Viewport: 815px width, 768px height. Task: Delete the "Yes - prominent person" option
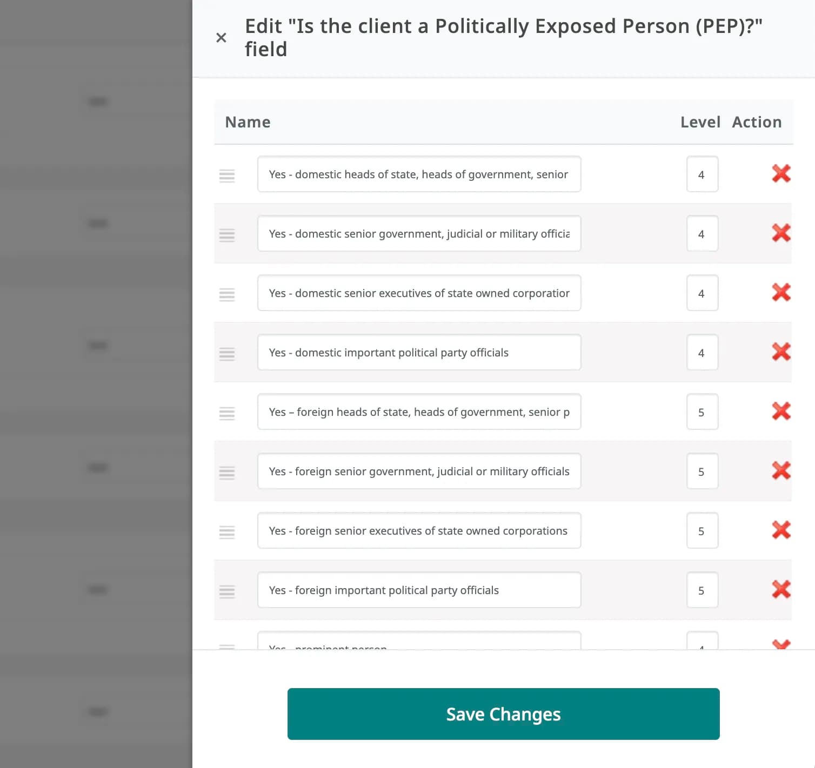click(x=781, y=645)
